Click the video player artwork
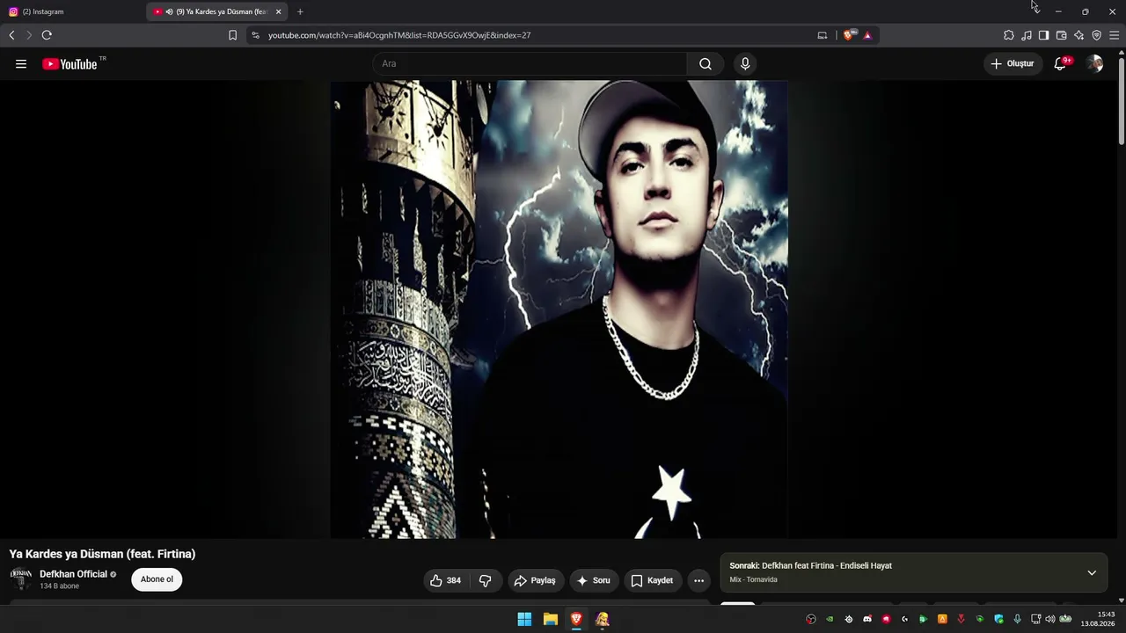This screenshot has height=633, width=1126. (x=559, y=309)
